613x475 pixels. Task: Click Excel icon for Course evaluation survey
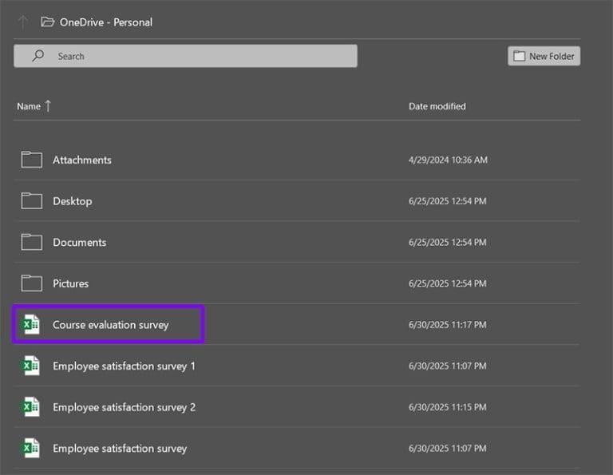pyautogui.click(x=30, y=325)
